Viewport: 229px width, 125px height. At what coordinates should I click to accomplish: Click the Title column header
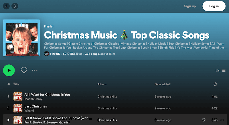[x=16, y=84]
